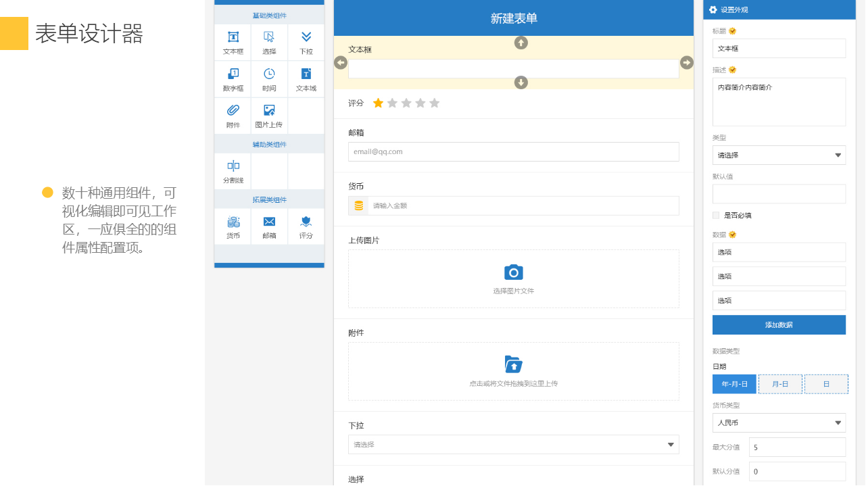Click the 点击或将文件拖拽到这里上传 text
The image size is (866, 486).
pos(514,383)
